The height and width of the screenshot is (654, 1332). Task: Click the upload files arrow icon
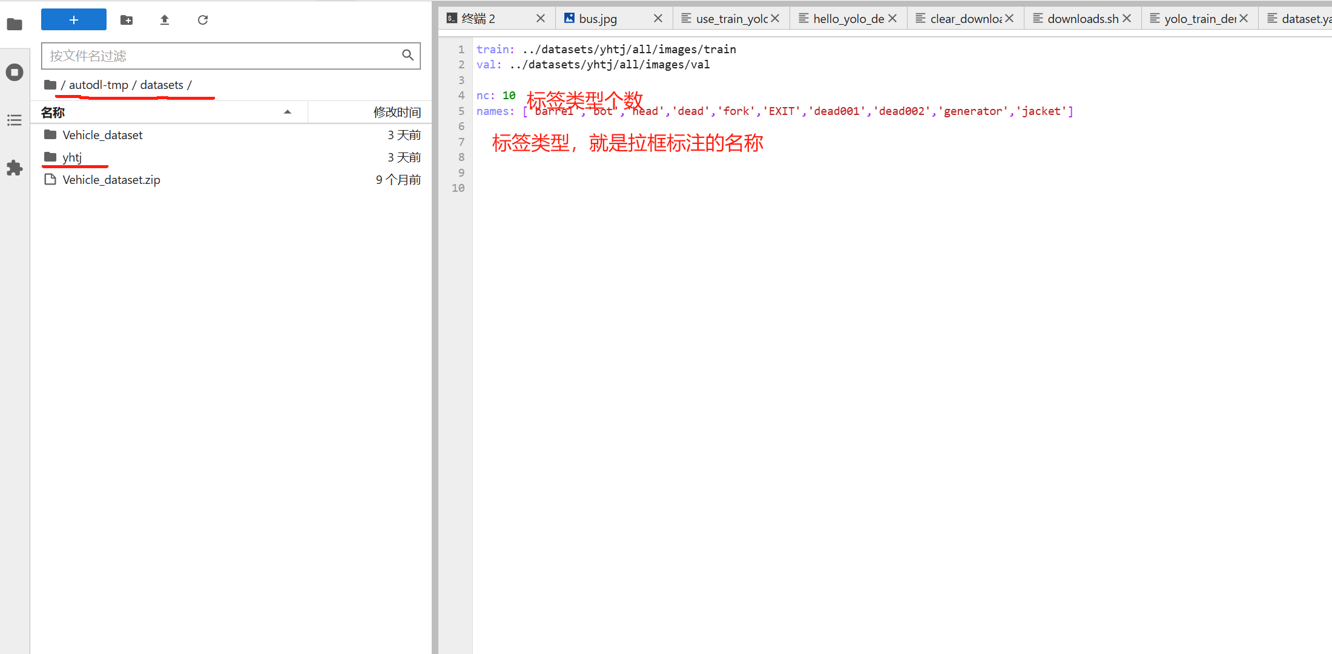click(x=165, y=20)
